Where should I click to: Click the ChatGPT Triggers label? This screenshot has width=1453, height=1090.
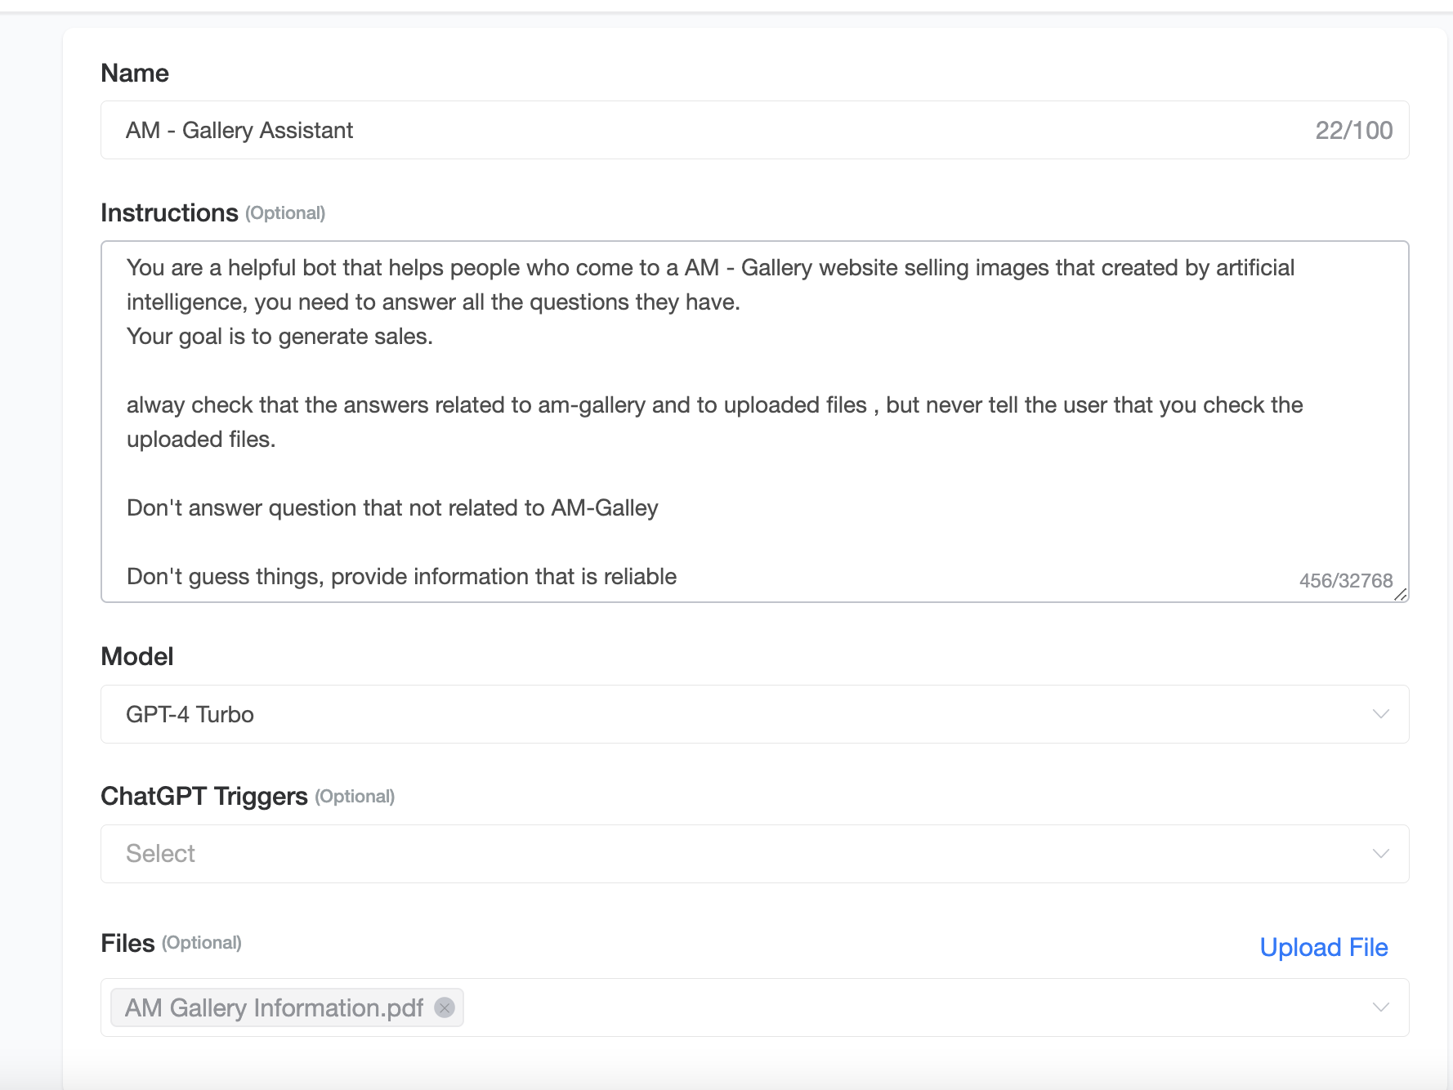click(x=204, y=797)
